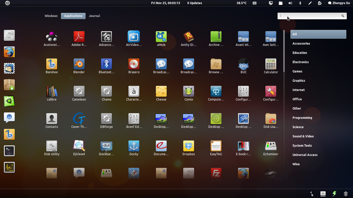Switch to the Windows tab
Viewport: 353px width, 198px height.
[51, 16]
